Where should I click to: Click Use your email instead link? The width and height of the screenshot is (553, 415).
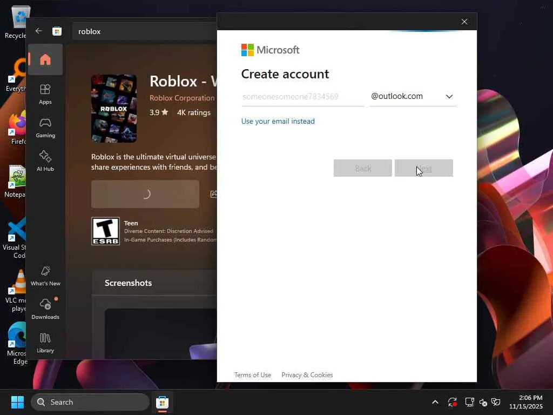278,121
